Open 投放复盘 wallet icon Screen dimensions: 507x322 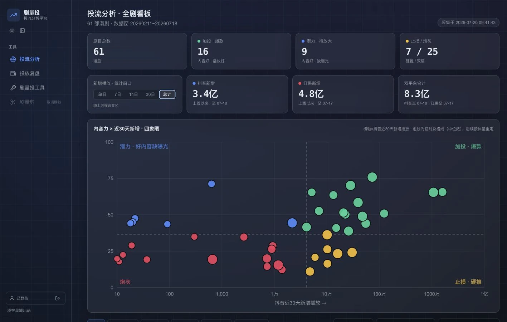point(13,73)
